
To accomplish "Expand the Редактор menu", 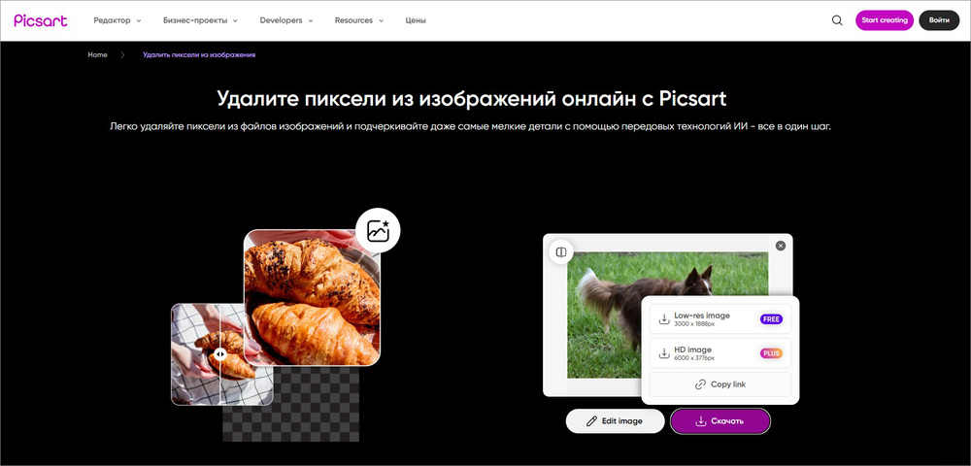I will point(117,20).
